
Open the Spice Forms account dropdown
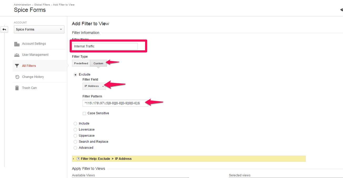[39, 29]
